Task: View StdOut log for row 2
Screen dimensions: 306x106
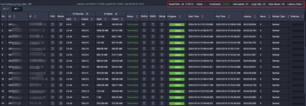Action: (144, 30)
